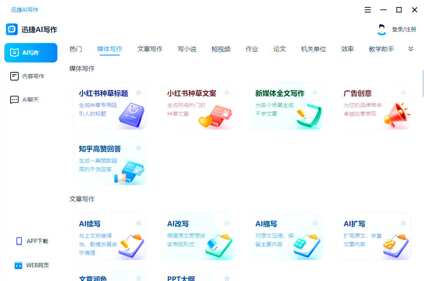
Task: Click the AI续写 card title
Action: click(90, 224)
